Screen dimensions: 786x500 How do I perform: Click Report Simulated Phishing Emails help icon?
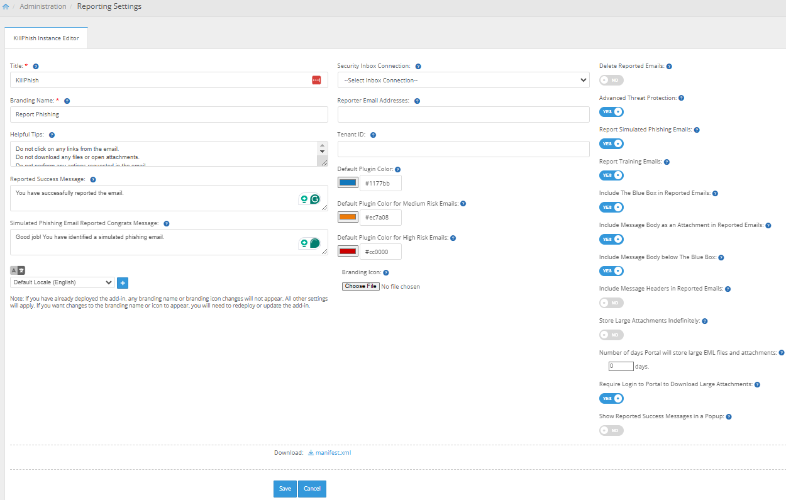coord(696,130)
